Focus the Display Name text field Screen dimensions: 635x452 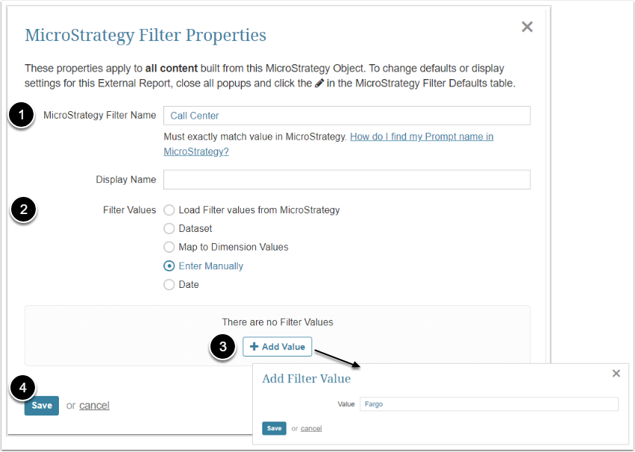coord(346,180)
